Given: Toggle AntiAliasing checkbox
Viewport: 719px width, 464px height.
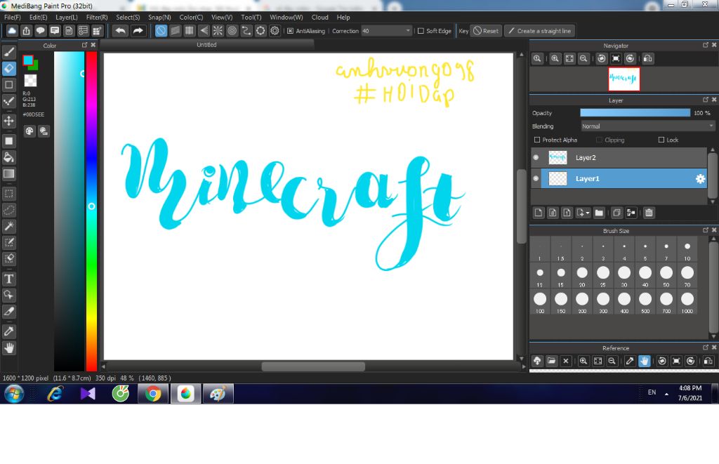Looking at the screenshot, I should coord(290,31).
